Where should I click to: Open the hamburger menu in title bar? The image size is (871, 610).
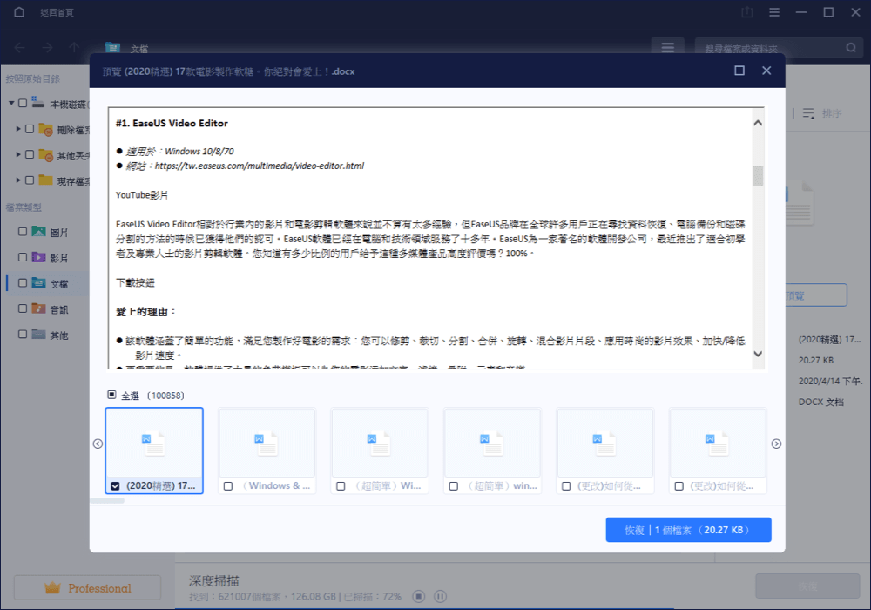point(773,12)
